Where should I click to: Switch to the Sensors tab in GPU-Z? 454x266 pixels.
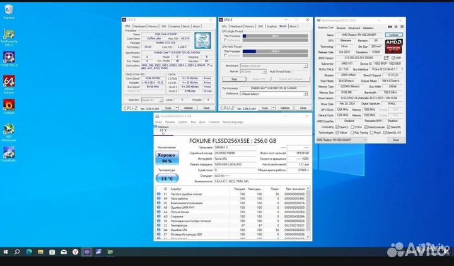(340, 28)
